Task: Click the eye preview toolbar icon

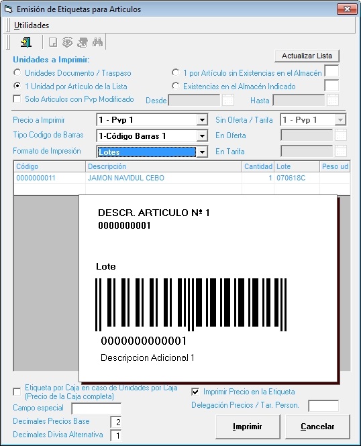Action: click(68, 42)
